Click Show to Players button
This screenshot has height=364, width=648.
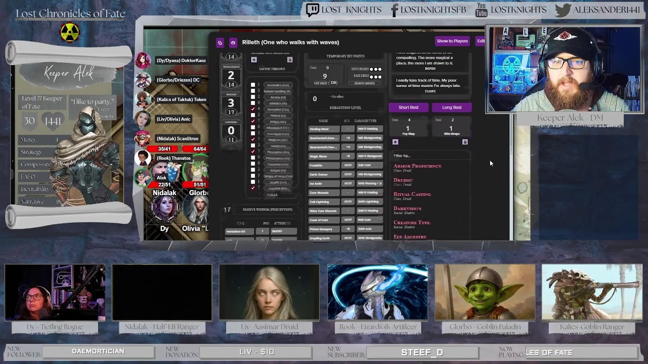(x=452, y=41)
